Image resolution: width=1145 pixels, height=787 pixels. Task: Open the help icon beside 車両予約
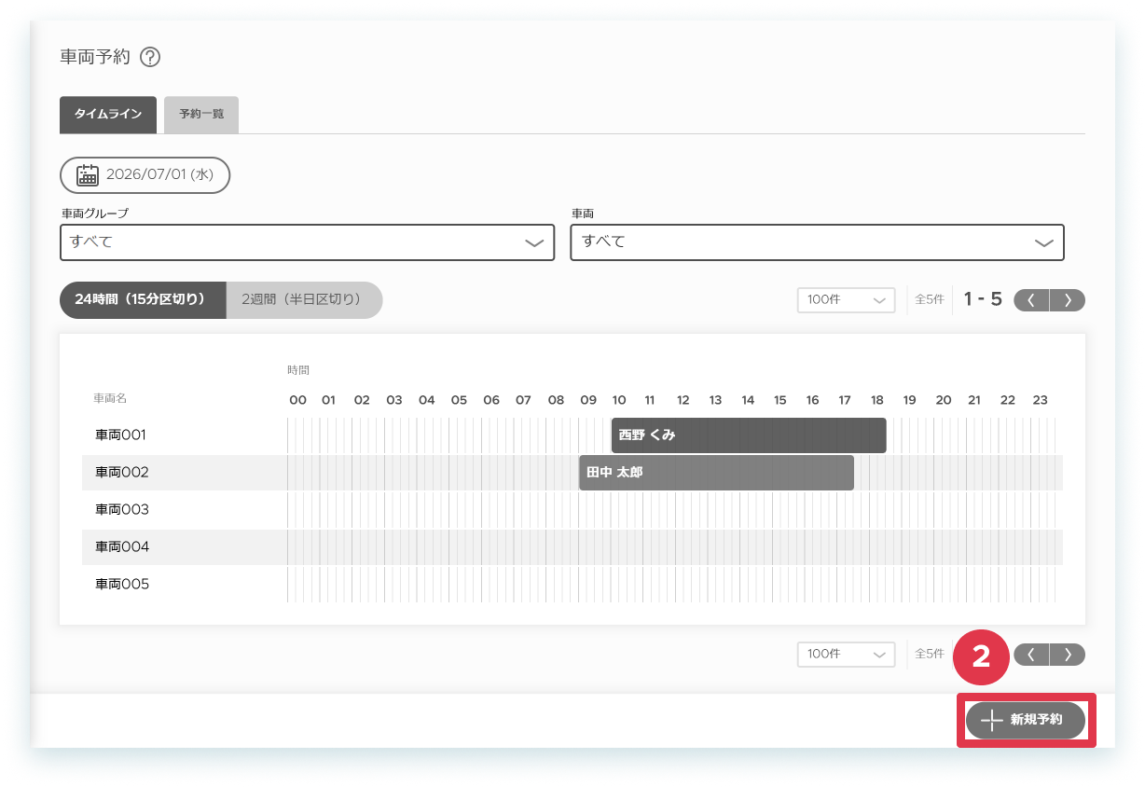point(150,57)
